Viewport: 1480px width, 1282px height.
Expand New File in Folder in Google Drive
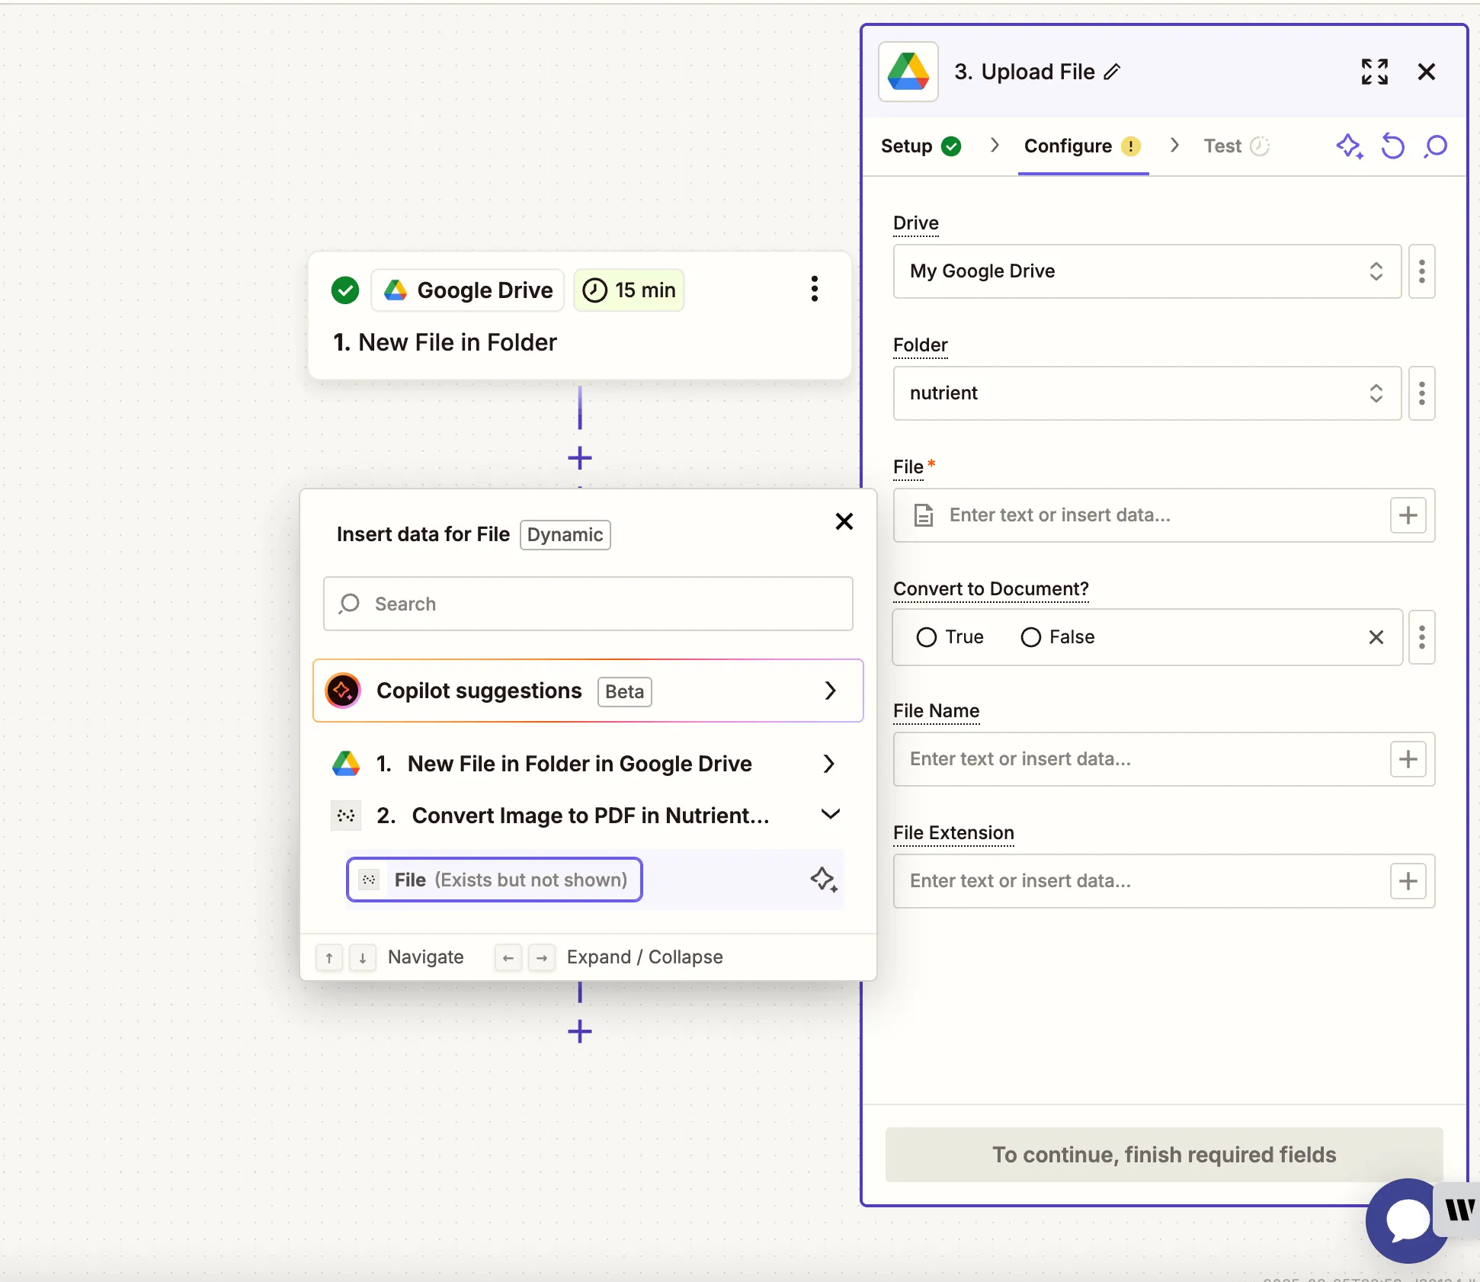pyautogui.click(x=829, y=764)
